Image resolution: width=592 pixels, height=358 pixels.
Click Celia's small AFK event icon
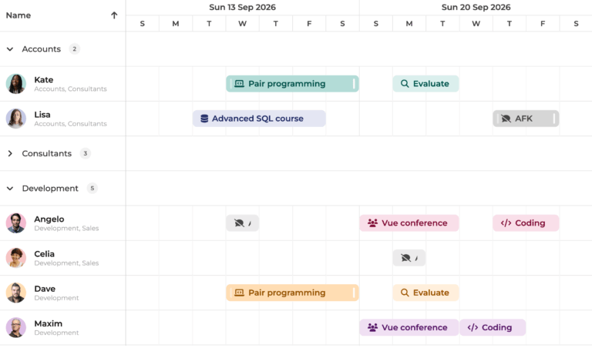click(x=405, y=258)
